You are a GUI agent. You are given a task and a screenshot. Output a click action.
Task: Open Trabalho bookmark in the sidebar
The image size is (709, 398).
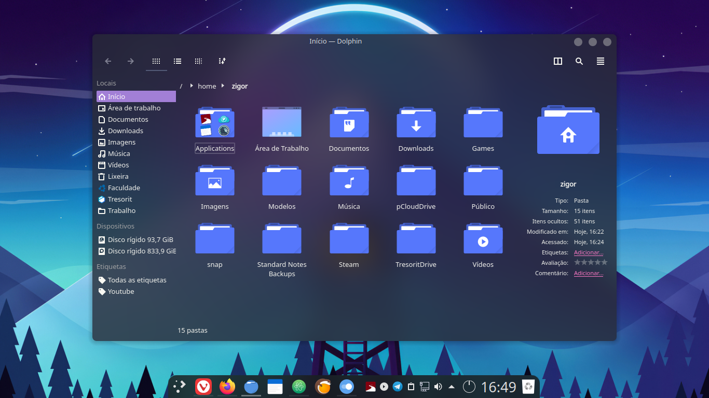pos(136,210)
